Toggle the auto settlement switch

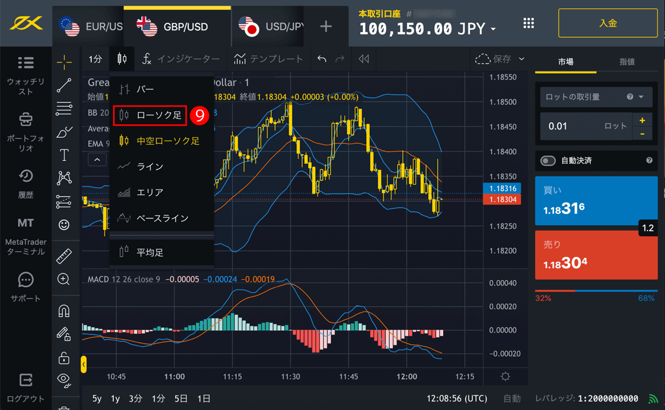click(x=548, y=161)
